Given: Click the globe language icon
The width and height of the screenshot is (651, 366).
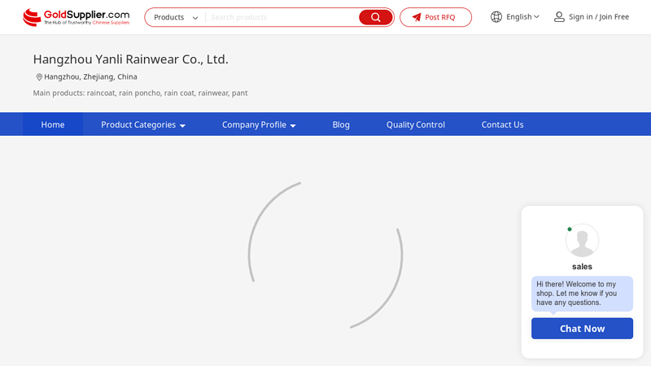Looking at the screenshot, I should [x=496, y=17].
